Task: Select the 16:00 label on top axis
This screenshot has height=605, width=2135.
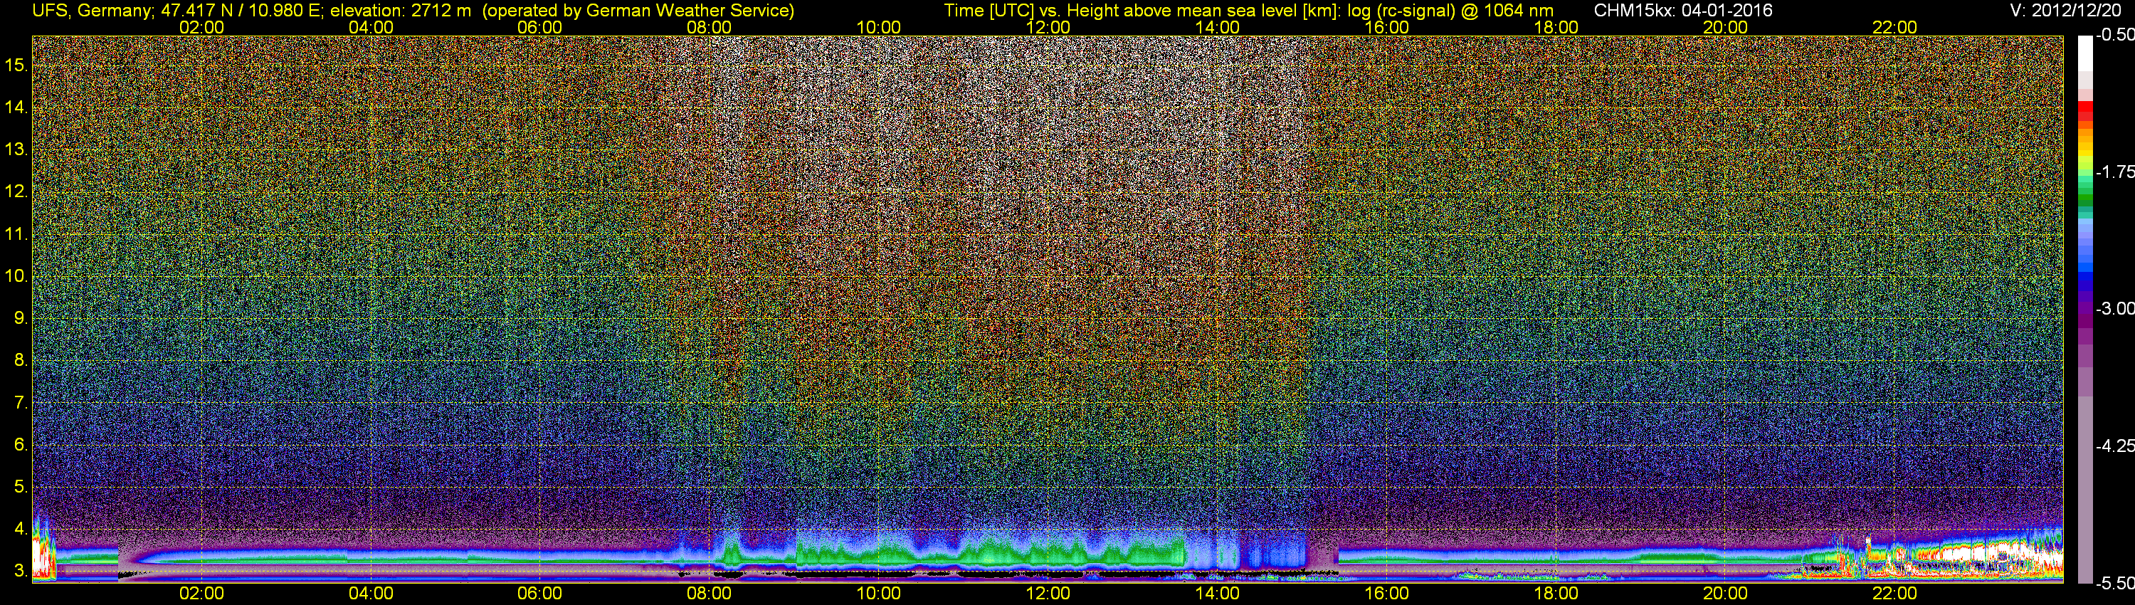Action: tap(1386, 26)
